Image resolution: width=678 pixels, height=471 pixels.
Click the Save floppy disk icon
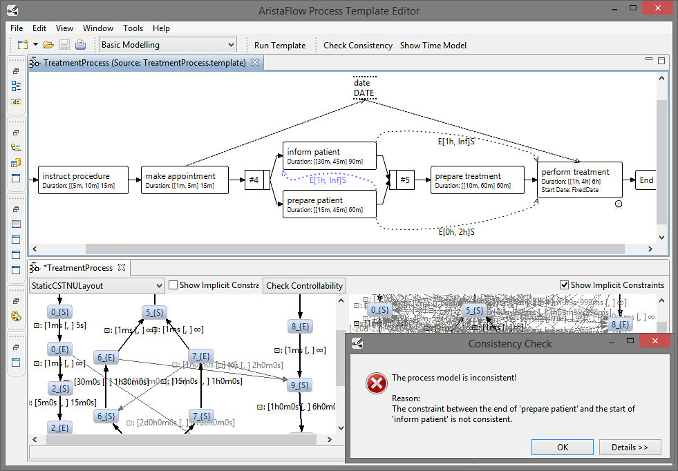(x=64, y=44)
